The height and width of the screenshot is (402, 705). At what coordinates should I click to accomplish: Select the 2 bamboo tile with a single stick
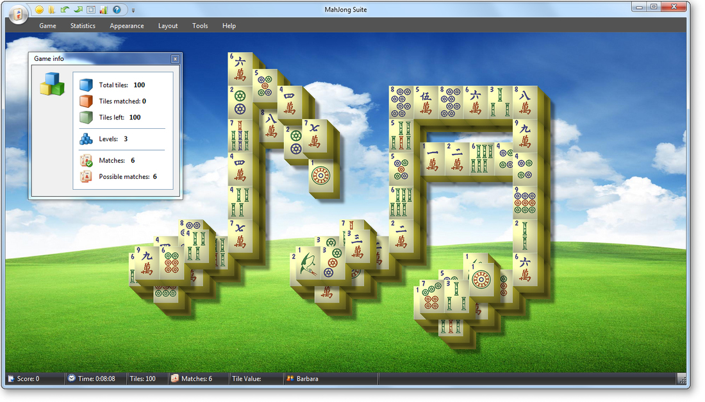click(525, 236)
